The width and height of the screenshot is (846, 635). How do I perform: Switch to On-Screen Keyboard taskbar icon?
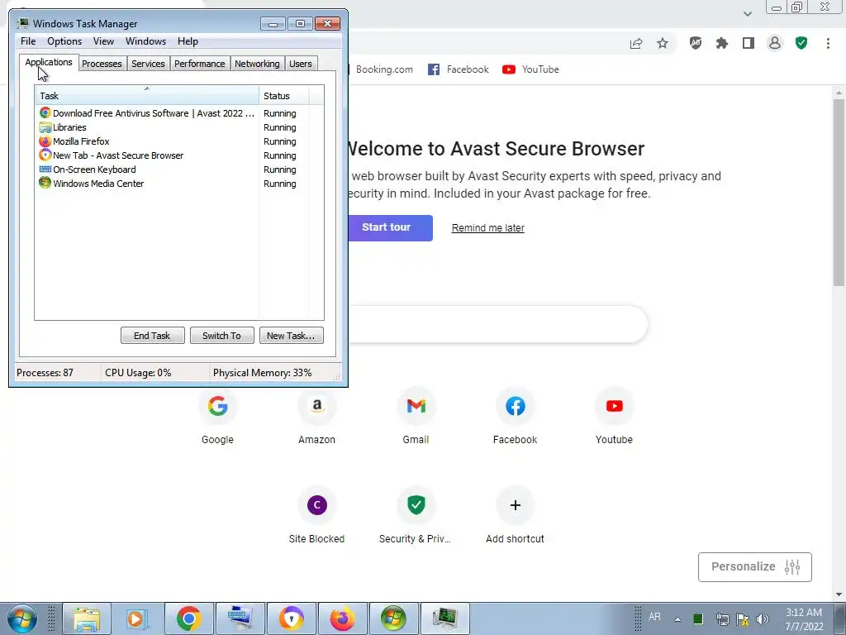pos(240,618)
